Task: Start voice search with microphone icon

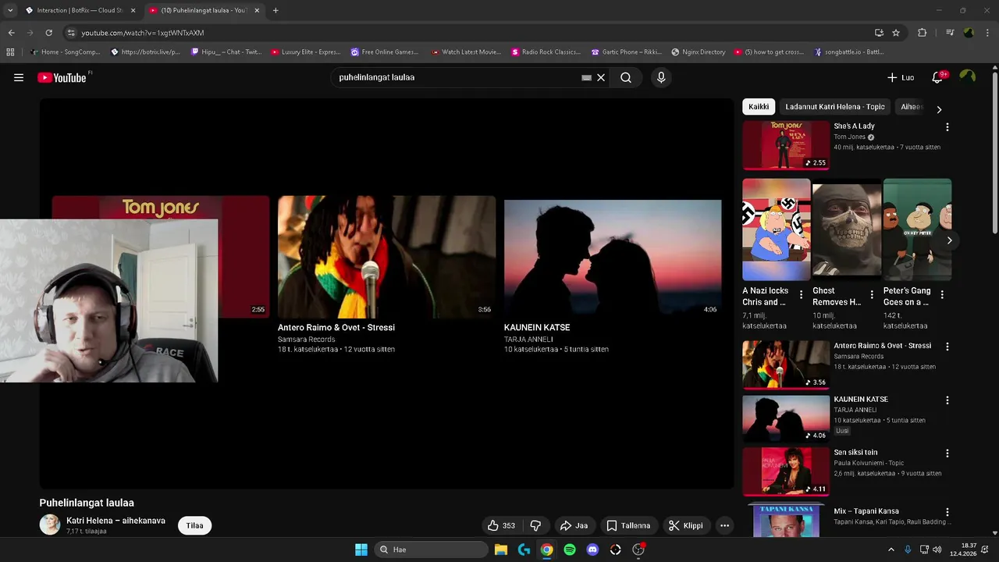Action: (x=661, y=77)
